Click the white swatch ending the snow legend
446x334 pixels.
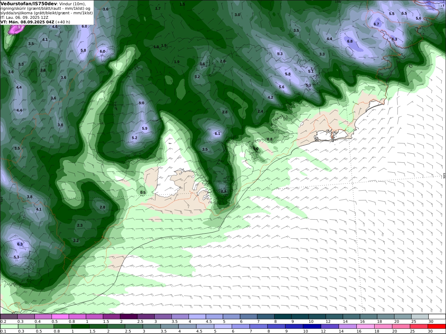point(437,317)
